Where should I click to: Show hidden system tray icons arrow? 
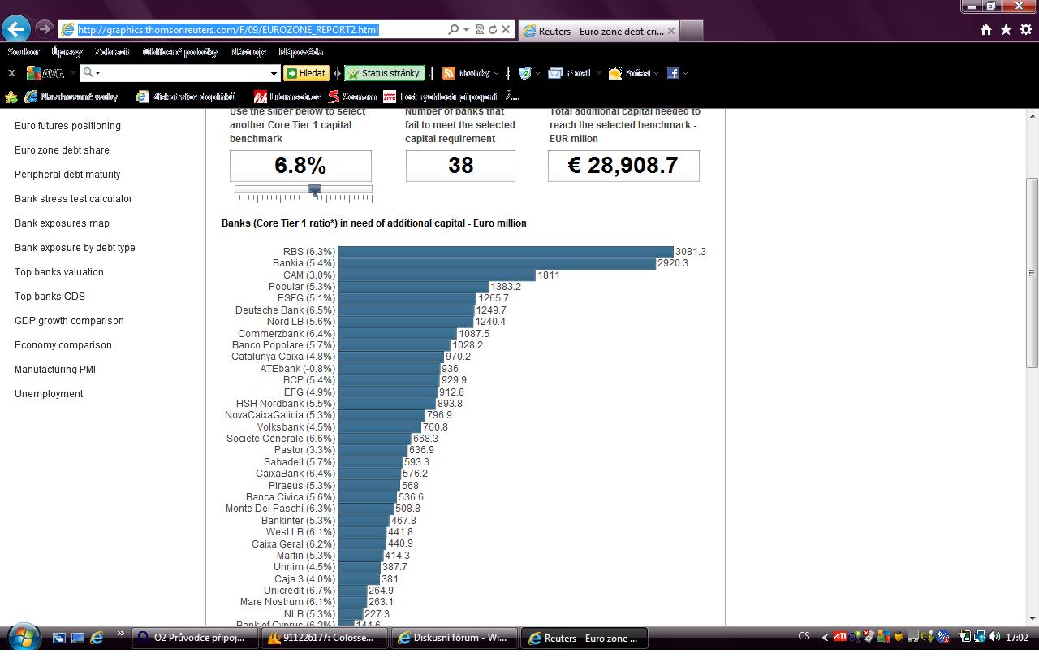(825, 638)
